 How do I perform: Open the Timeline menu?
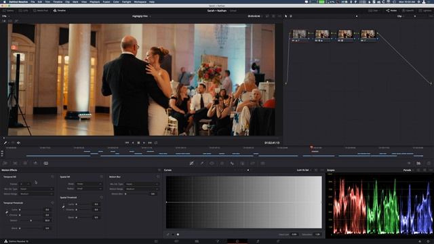(x=58, y=1)
